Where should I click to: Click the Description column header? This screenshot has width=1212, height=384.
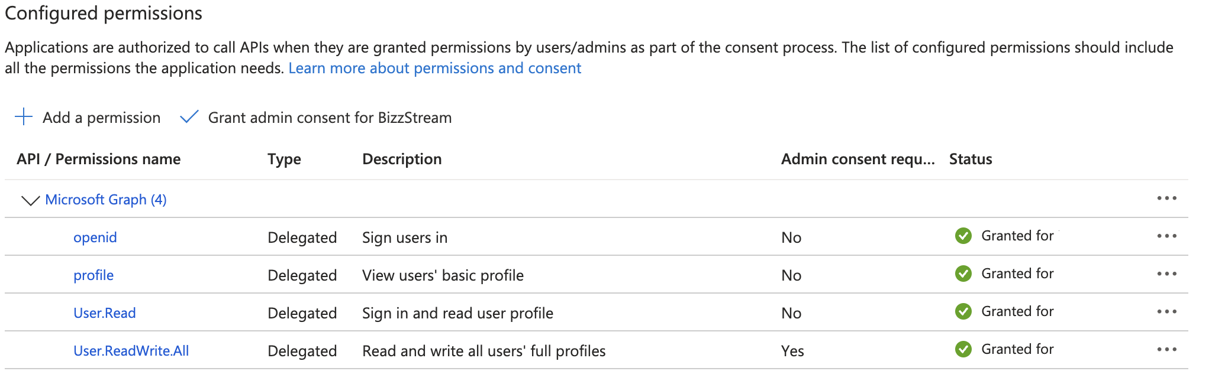[x=402, y=159]
